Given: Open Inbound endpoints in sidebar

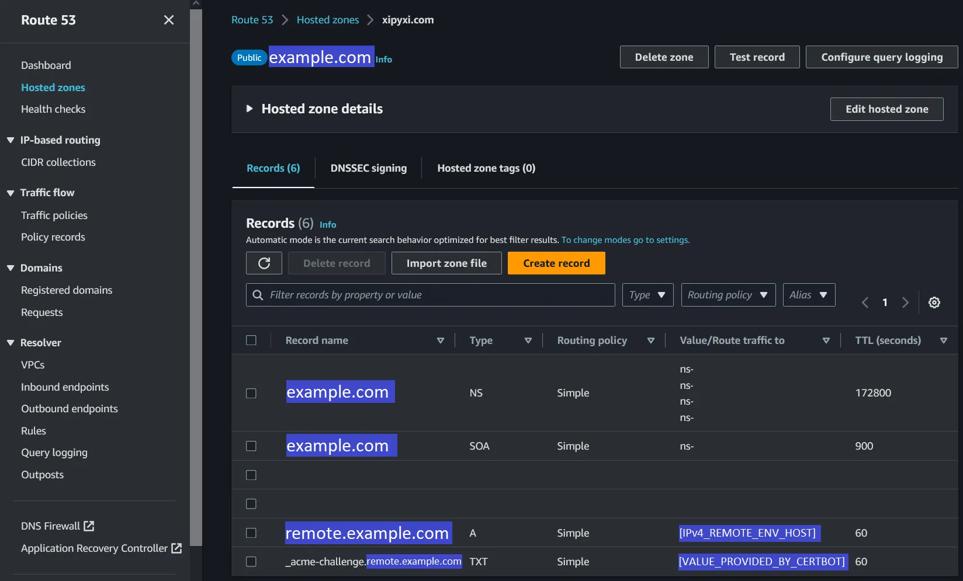Looking at the screenshot, I should pos(65,387).
